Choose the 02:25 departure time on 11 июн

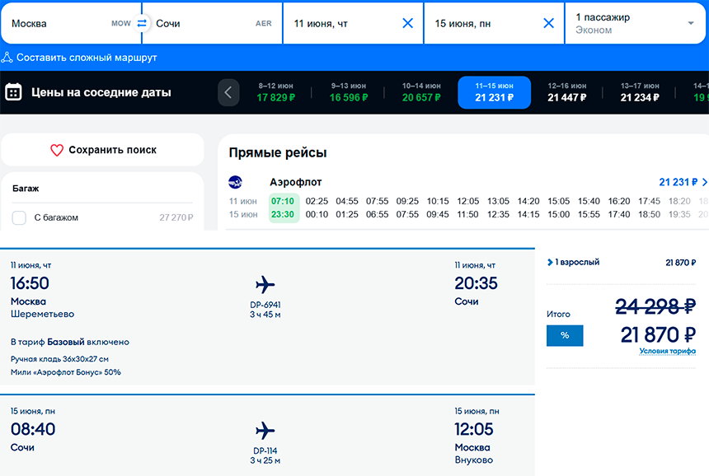point(317,201)
